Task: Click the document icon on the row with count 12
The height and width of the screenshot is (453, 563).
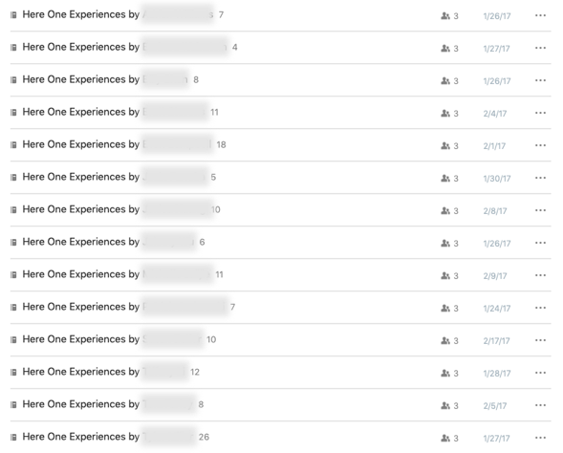Action: click(13, 372)
